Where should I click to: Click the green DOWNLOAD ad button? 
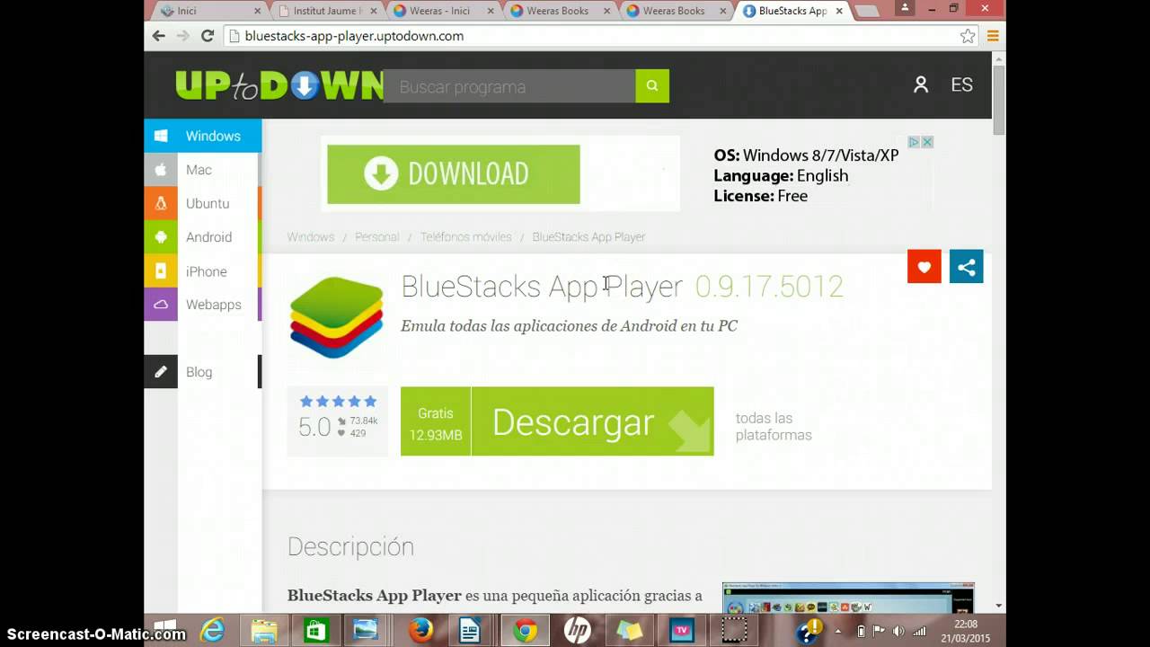point(454,174)
